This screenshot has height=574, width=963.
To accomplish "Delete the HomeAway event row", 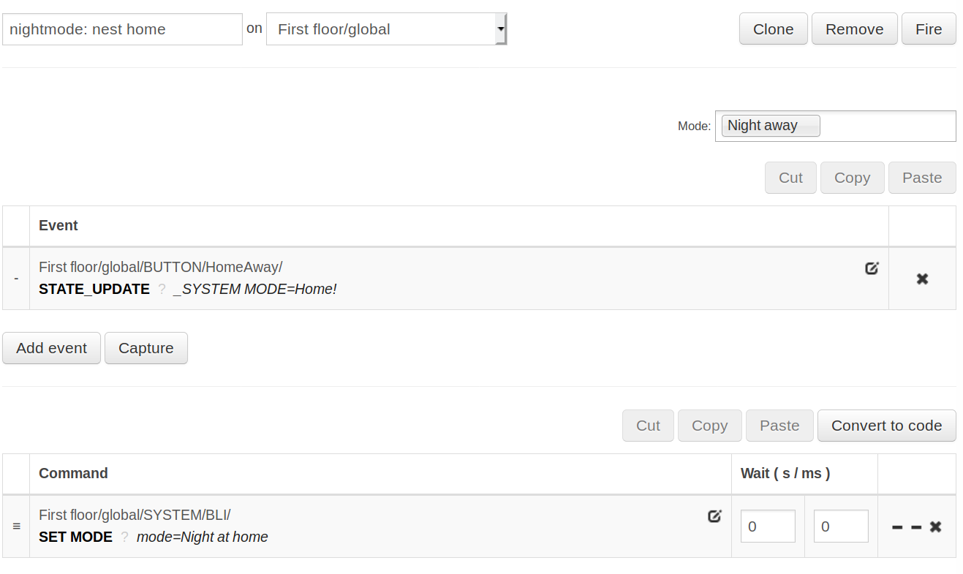I will point(922,279).
